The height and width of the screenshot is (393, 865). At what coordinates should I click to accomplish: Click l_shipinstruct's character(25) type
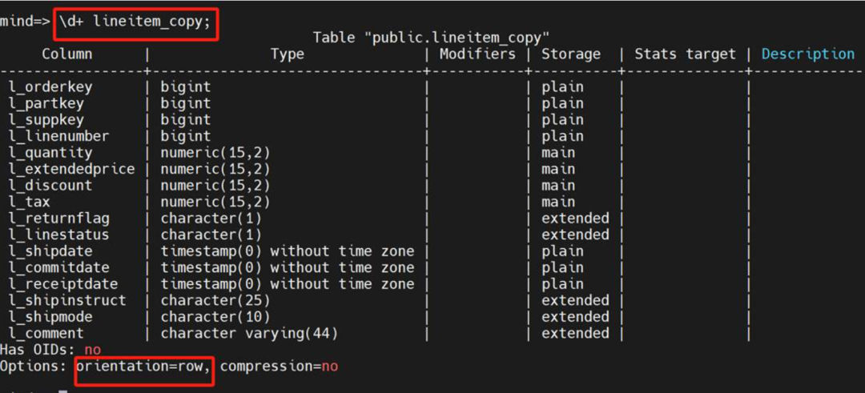coord(215,300)
